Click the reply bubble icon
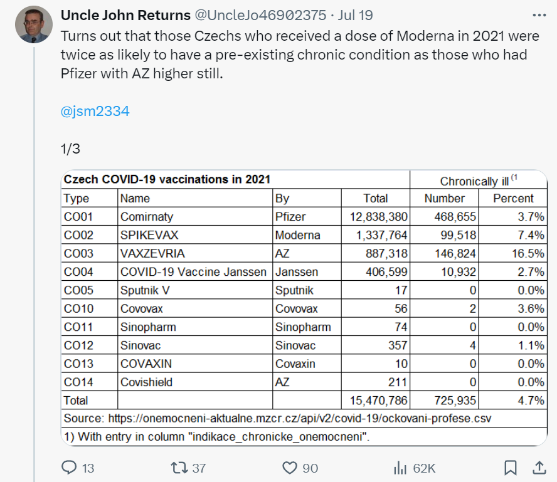Image resolution: width=557 pixels, height=482 pixels. coord(69,468)
